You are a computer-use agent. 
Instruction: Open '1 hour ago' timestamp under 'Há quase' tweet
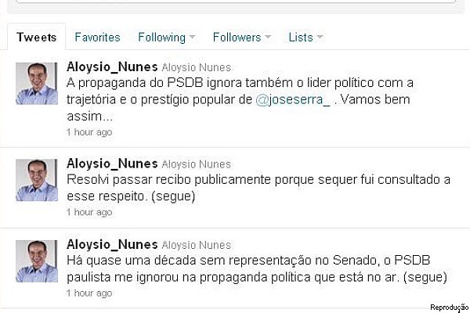(89, 293)
